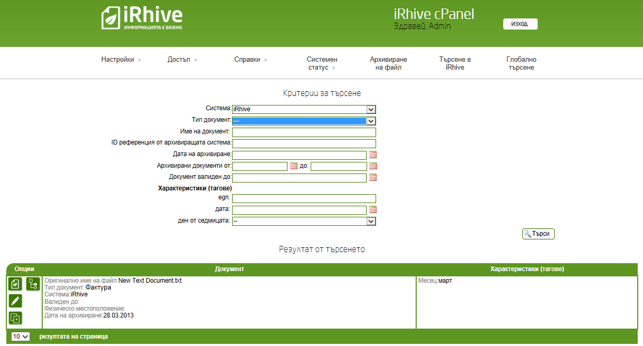Click the iRhive cPanel title
Screen dimensions: 643x346
pyautogui.click(x=434, y=14)
